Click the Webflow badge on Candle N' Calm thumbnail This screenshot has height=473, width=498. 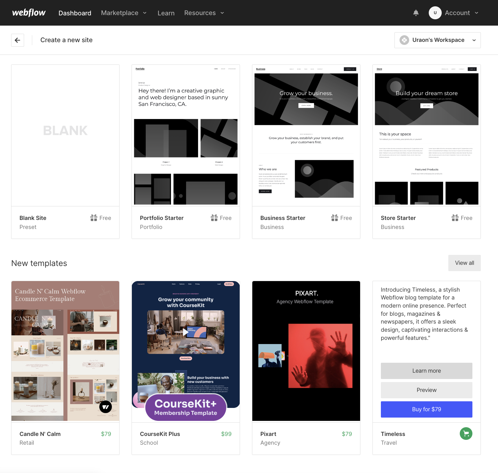click(106, 407)
